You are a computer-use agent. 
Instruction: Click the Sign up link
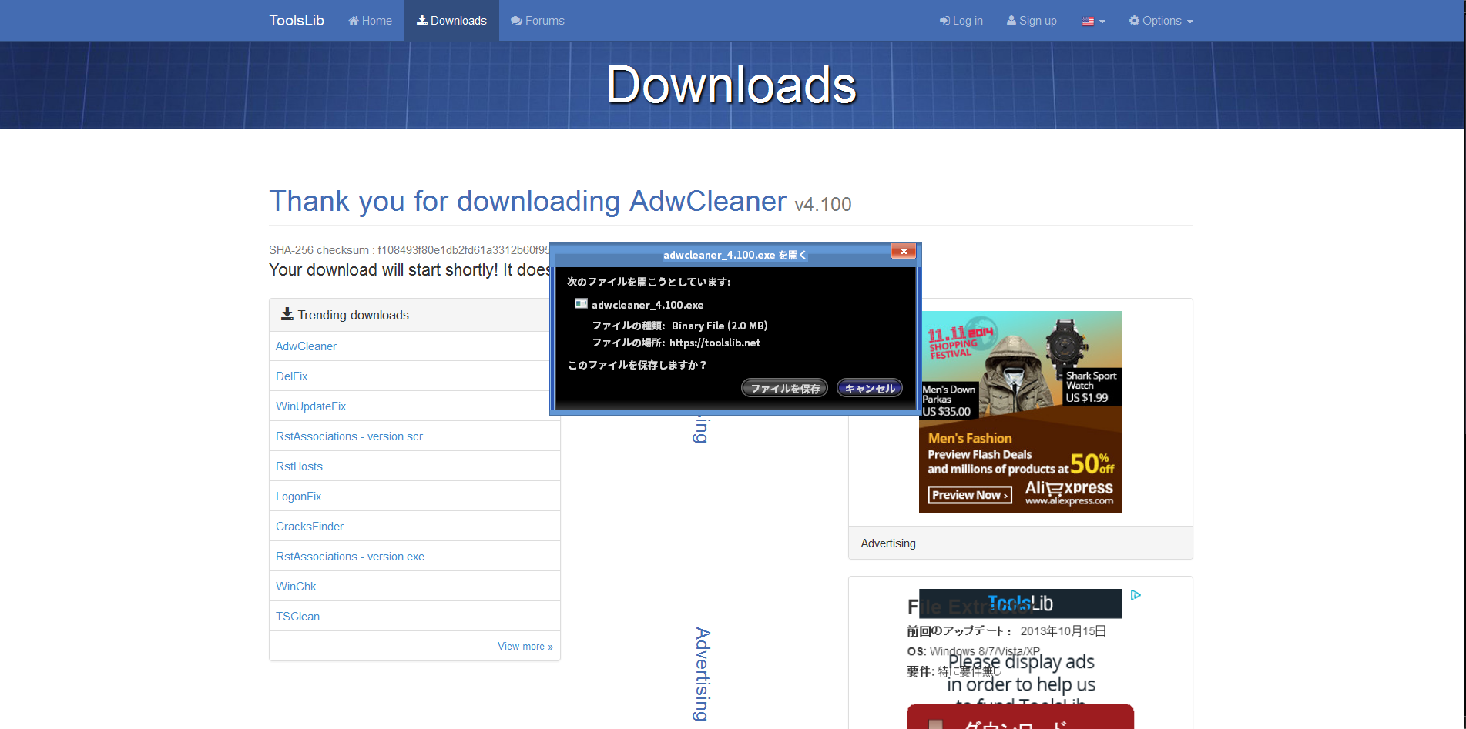(1032, 21)
